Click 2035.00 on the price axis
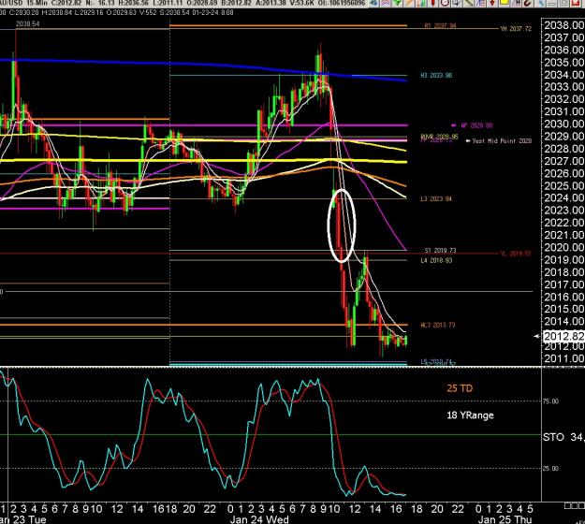Screen dimensions: 585x524 pos(563,63)
